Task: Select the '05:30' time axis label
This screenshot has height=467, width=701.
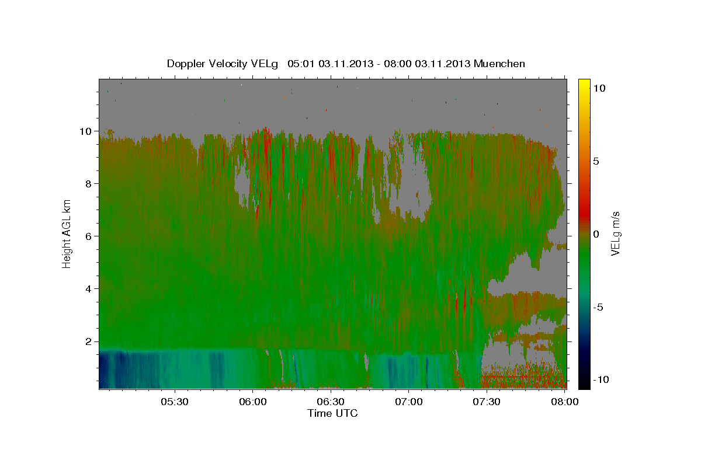Action: pyautogui.click(x=174, y=402)
